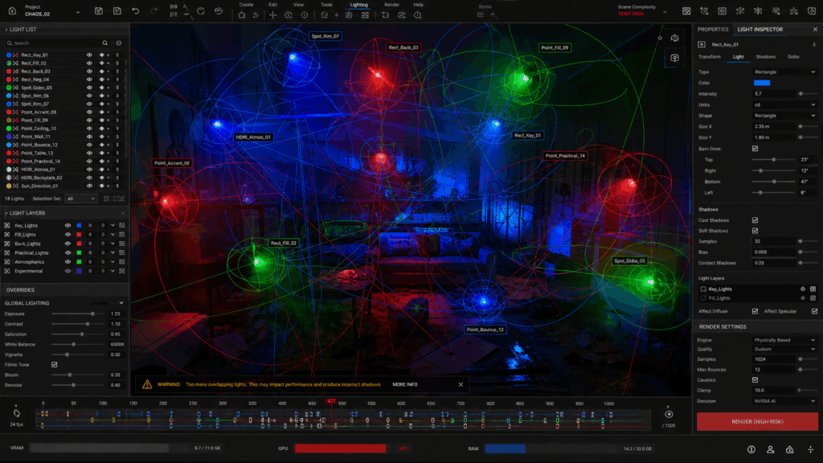Click the move crosshair tool under Edit menu
Screen dimensions: 823x463
[272, 15]
